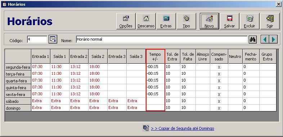Image resolution: width=283 pixels, height=137 pixels.
Task: Select sábado Tempo +/- empty cell
Action: point(155,101)
